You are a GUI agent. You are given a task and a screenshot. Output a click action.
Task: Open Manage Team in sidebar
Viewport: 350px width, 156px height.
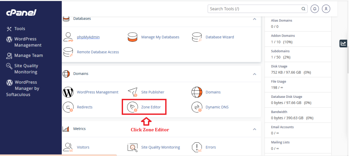pos(29,55)
